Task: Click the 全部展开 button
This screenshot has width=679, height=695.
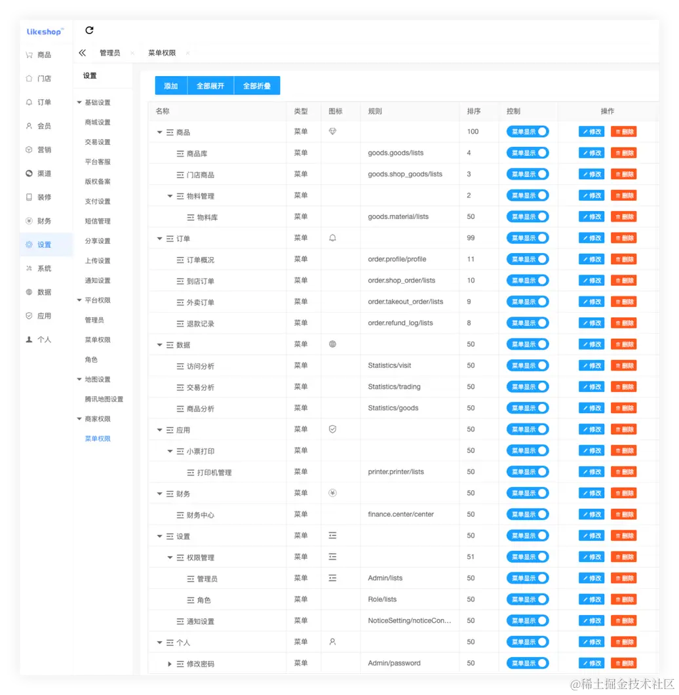Action: coord(210,85)
